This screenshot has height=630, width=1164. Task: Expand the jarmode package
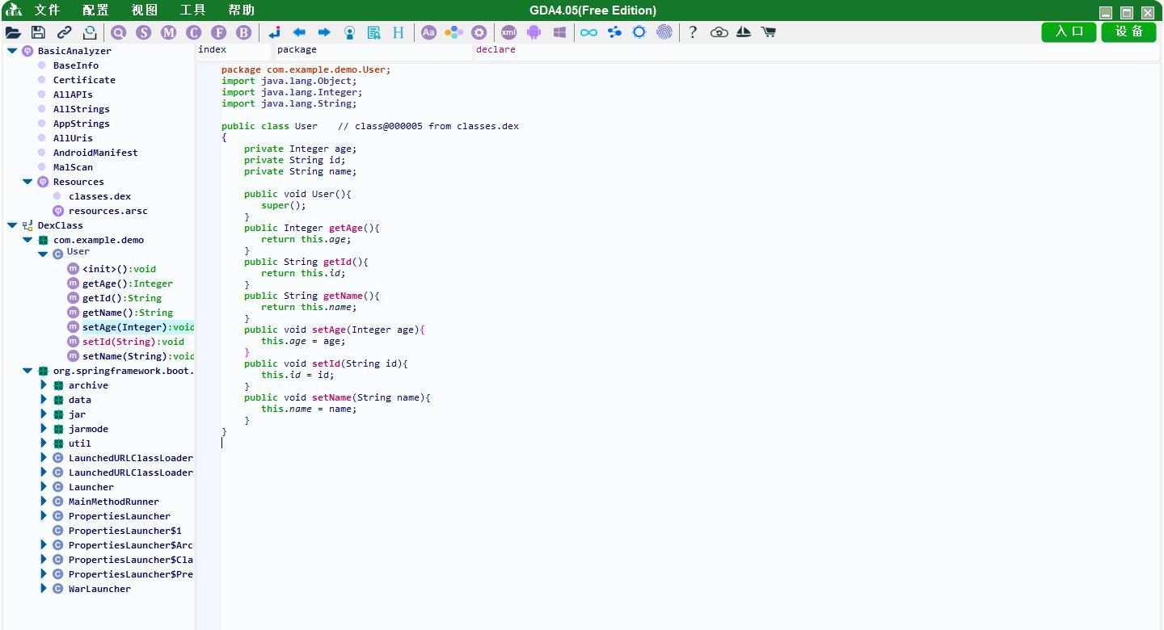(44, 429)
